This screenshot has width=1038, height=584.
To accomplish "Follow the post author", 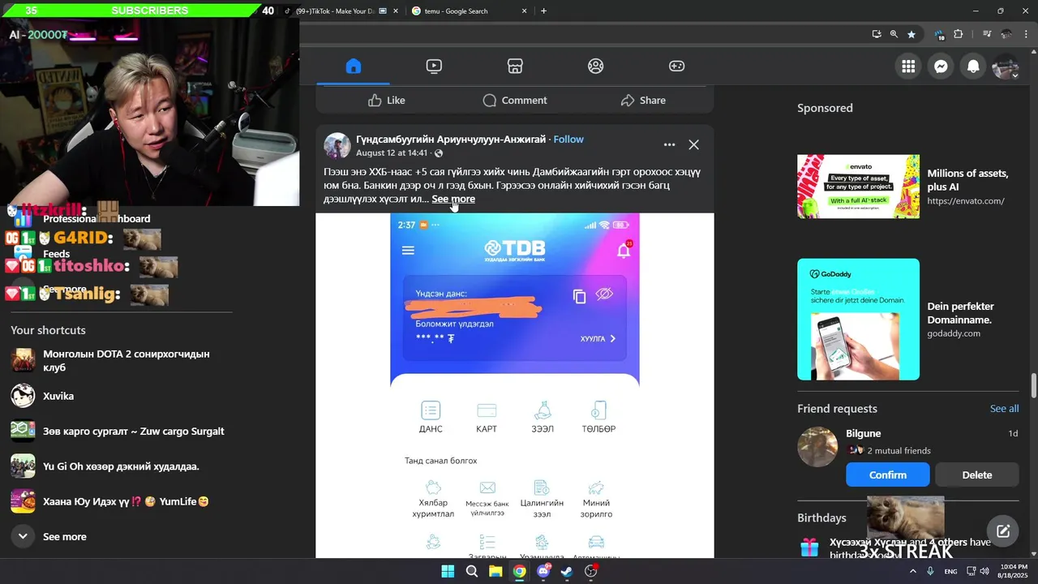I will coord(568,140).
